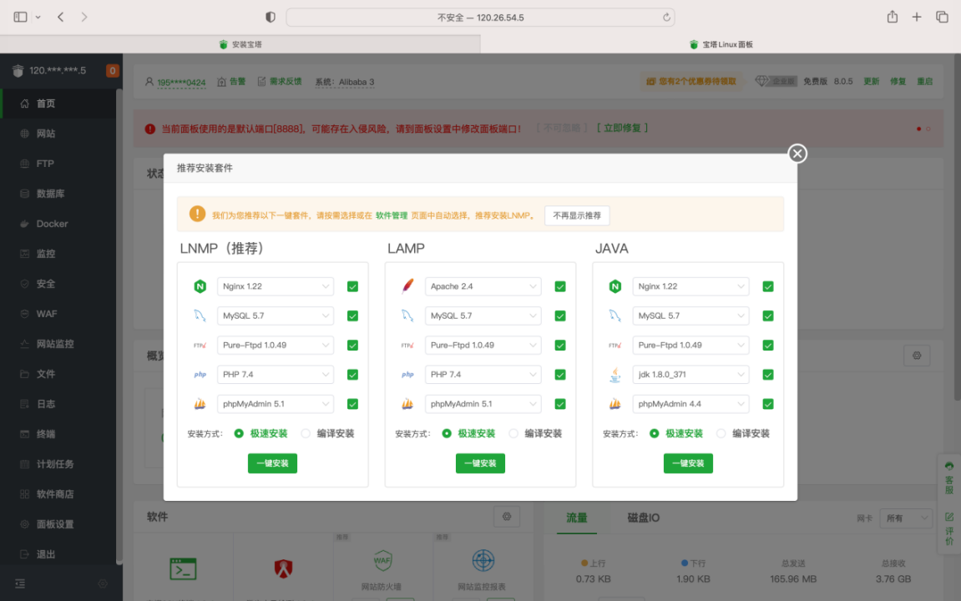Open the 网站防火墙 WAF icon
The width and height of the screenshot is (961, 601).
click(382, 561)
